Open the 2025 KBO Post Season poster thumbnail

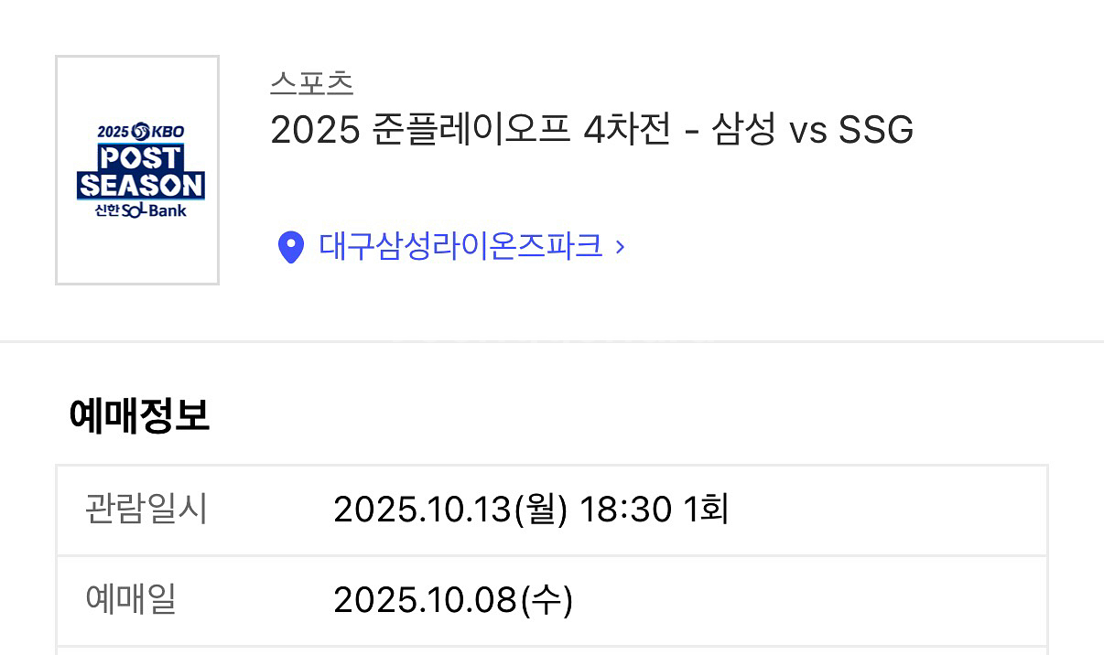pyautogui.click(x=137, y=170)
